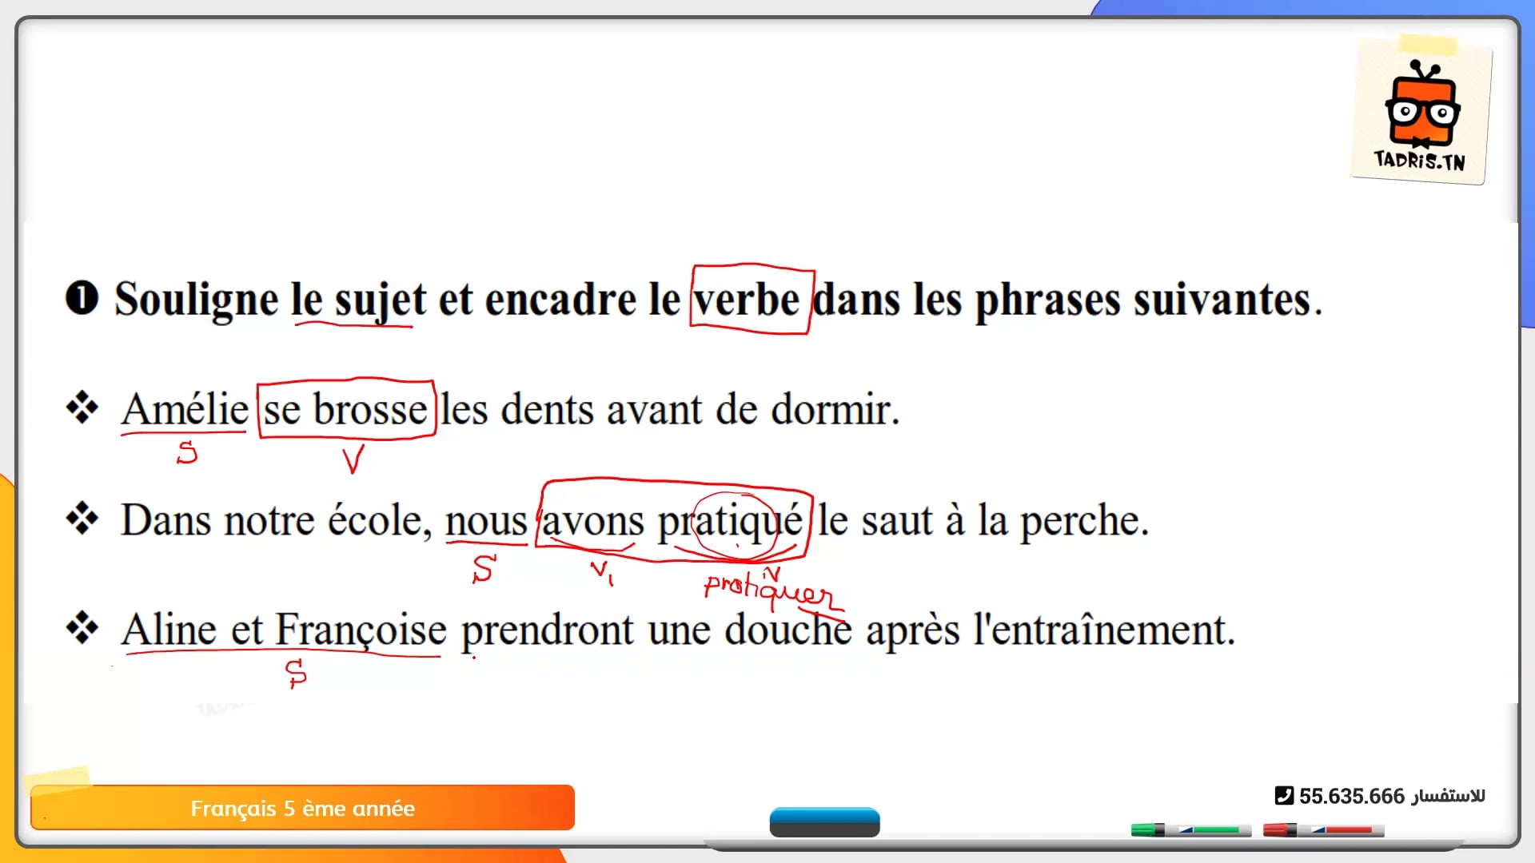Click the boxed word verbe in instruction

click(x=748, y=300)
